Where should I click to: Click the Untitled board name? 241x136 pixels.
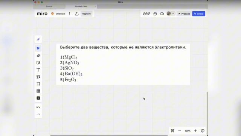[x=60, y=14]
